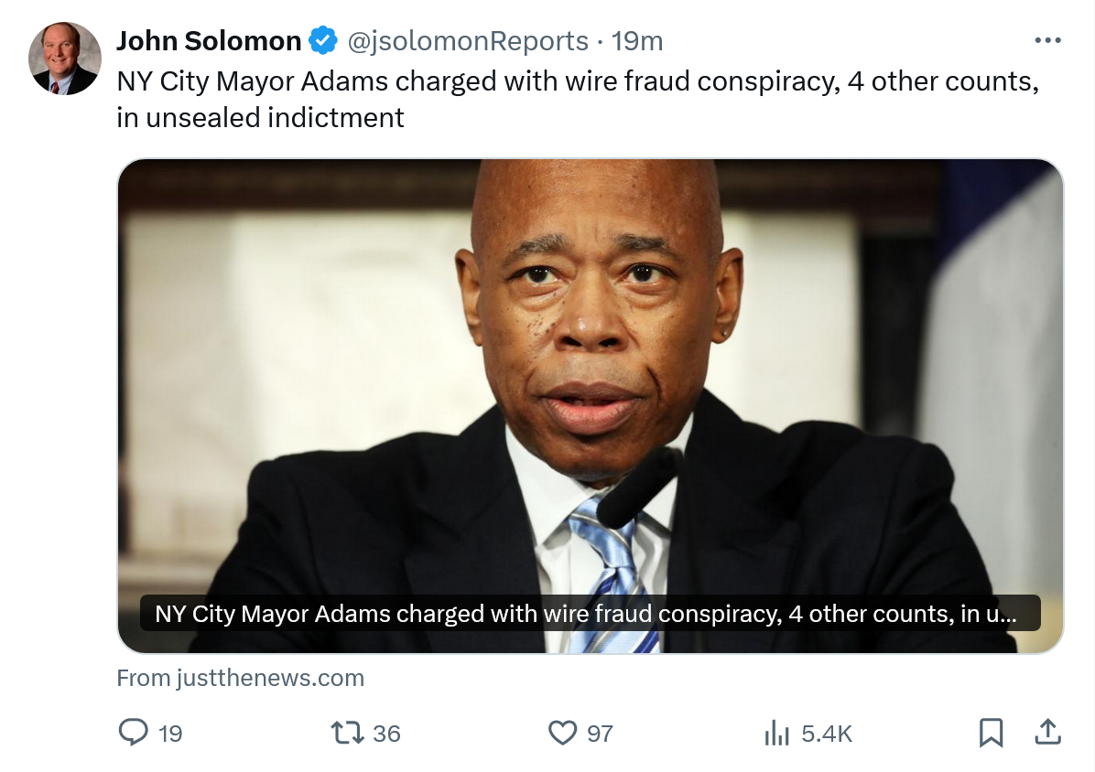Image resolution: width=1095 pixels, height=772 pixels.
Task: Open John Solomon's profile picture
Action: tap(64, 59)
